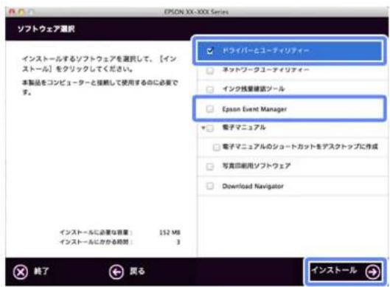Click the arrow icon on インストール button

point(372,272)
